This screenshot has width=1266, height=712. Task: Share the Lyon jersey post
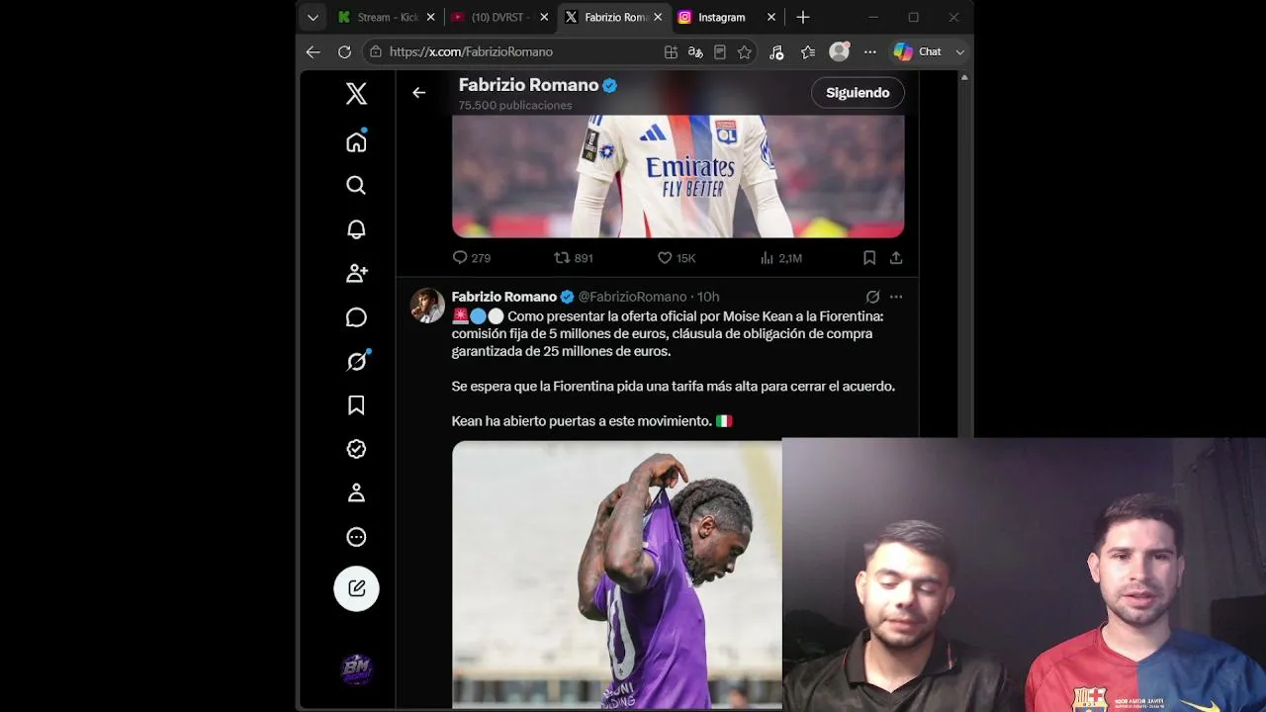tap(896, 258)
